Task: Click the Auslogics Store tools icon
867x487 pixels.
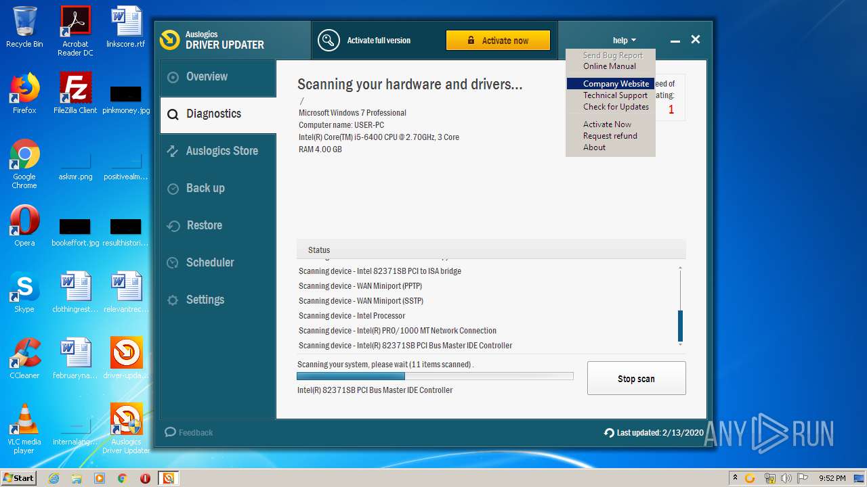Action: coord(173,152)
